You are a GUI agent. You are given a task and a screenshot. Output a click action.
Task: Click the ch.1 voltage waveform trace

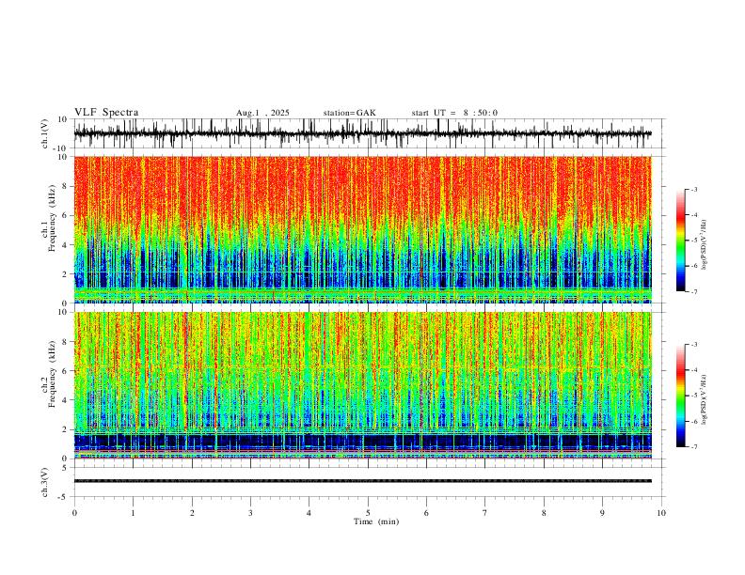coord(362,133)
